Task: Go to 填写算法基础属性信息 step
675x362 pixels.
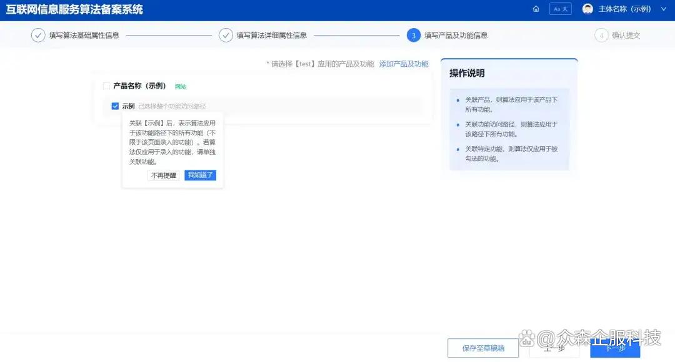Action: 84,35
